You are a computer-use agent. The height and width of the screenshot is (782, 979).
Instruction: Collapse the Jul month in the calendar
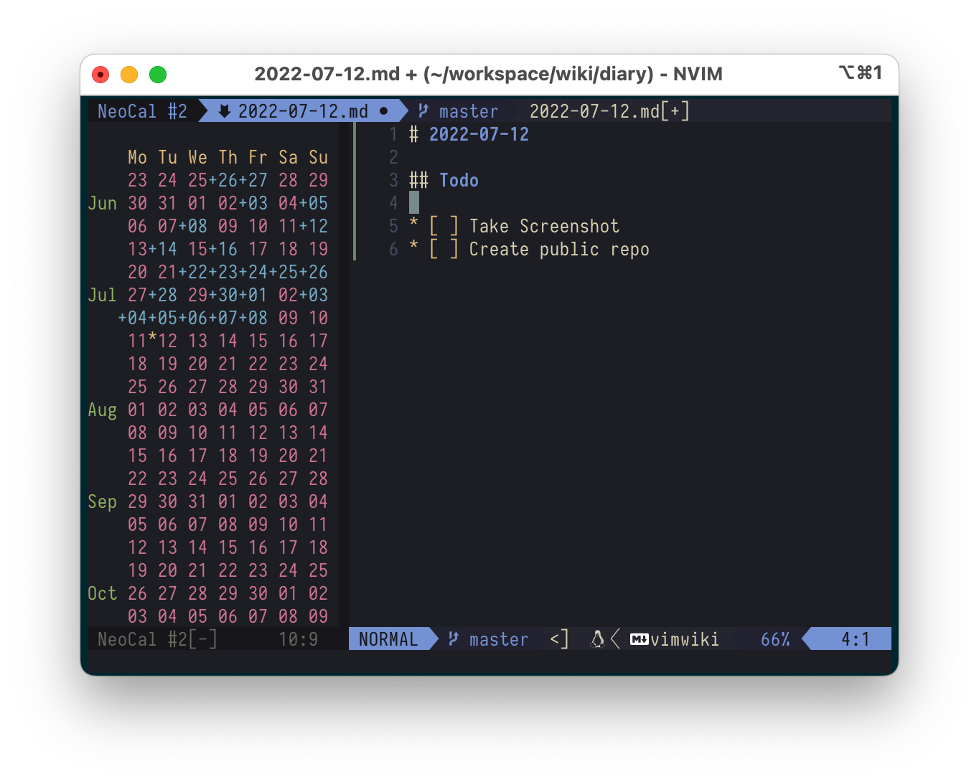pos(101,294)
